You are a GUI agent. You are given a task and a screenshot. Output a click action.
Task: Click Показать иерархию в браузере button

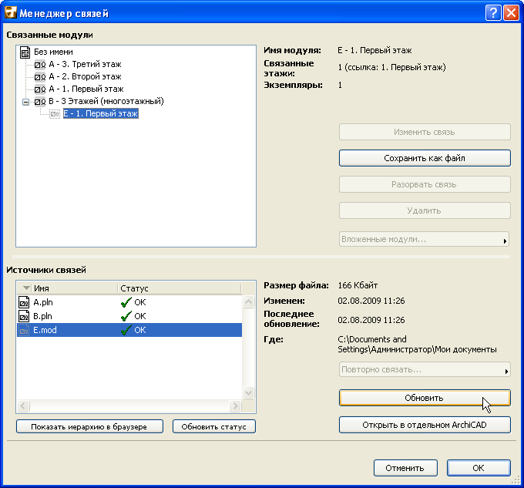(89, 426)
